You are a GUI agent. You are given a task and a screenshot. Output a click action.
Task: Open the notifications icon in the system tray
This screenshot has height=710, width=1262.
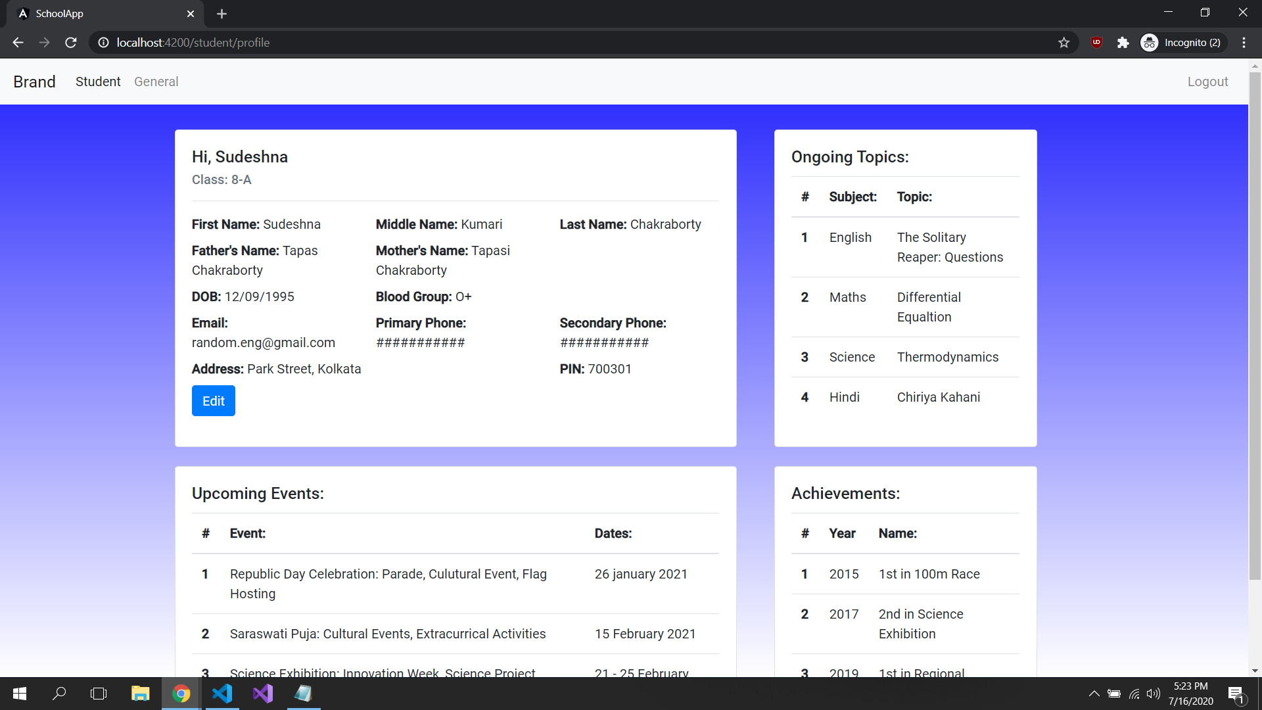pyautogui.click(x=1236, y=693)
